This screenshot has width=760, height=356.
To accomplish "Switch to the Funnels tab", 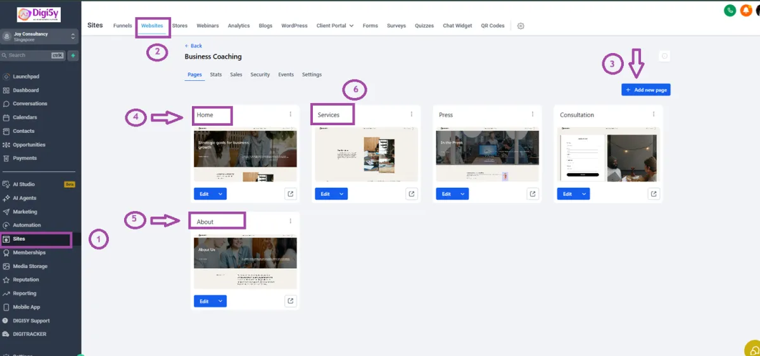I will 123,26.
